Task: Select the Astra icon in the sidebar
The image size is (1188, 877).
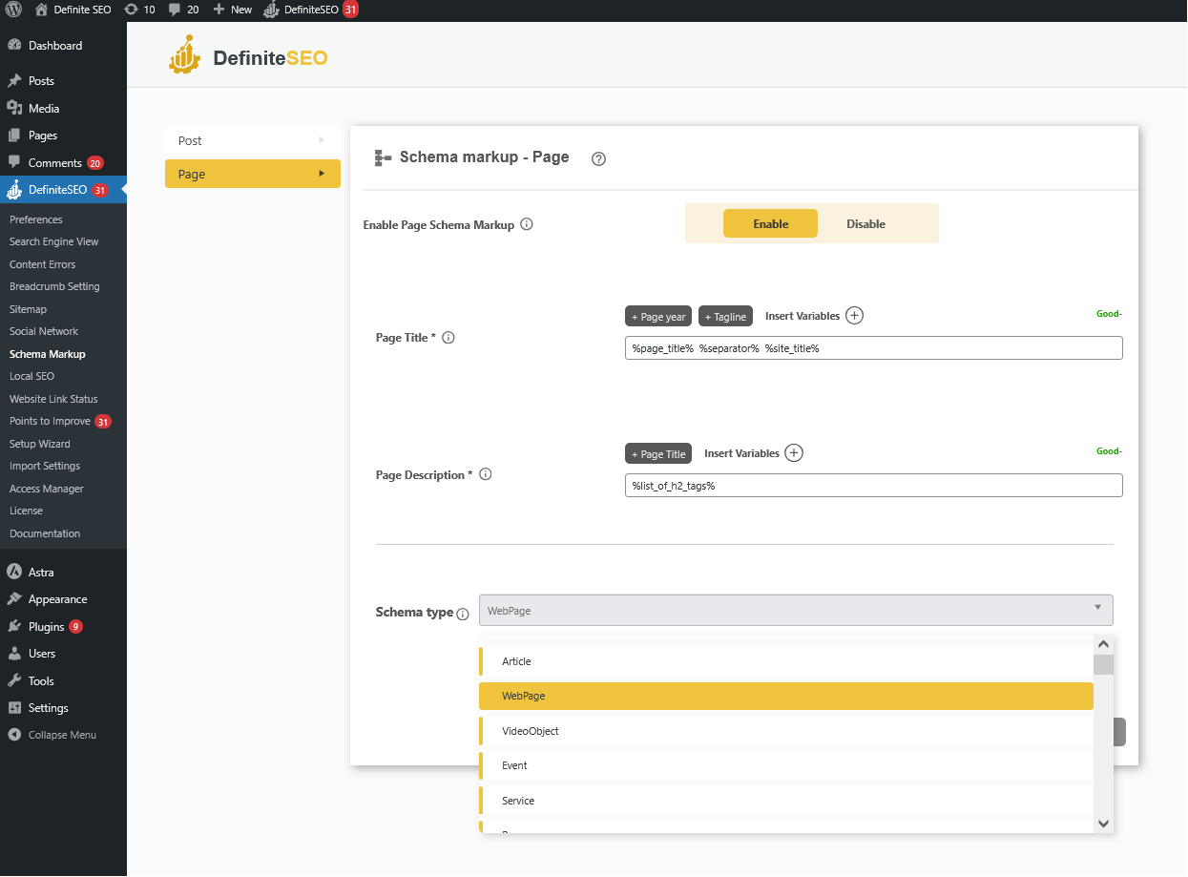Action: 13,571
